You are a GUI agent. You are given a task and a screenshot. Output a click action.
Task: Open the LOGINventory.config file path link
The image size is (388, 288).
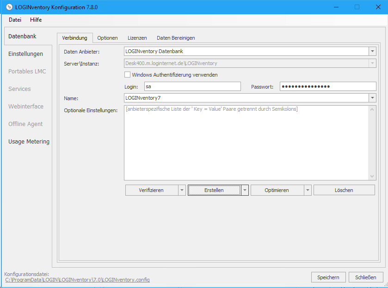tap(77, 280)
